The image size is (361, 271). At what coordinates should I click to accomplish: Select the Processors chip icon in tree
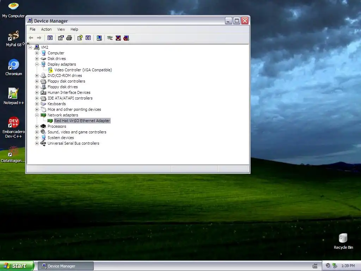pos(43,126)
